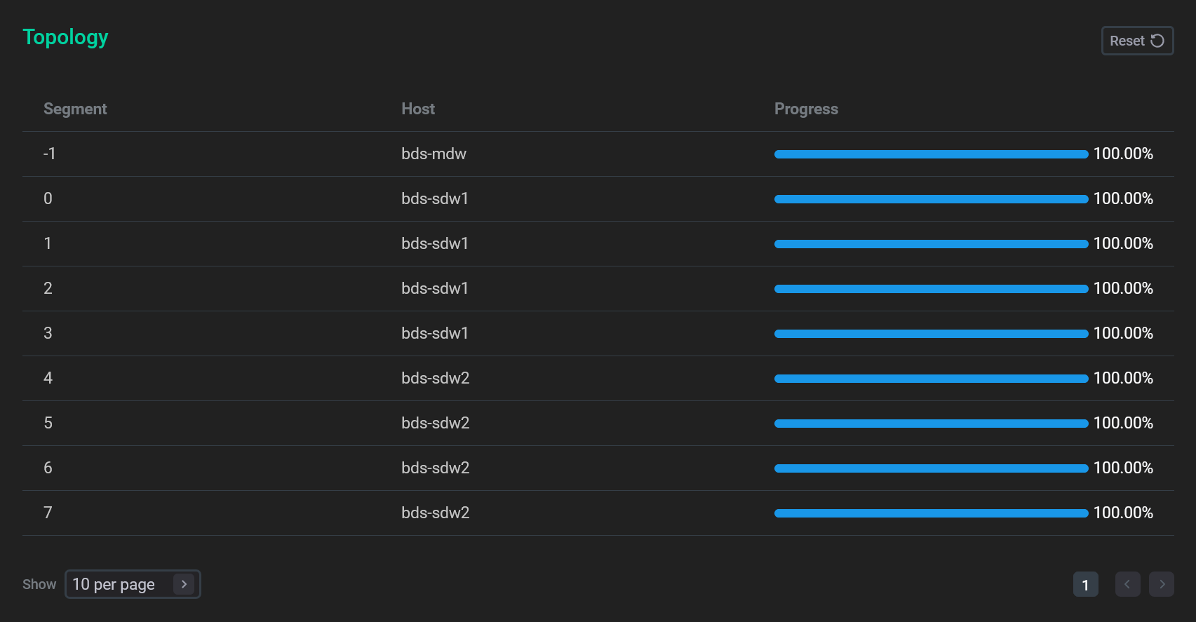Click the Segment column header

click(x=75, y=109)
